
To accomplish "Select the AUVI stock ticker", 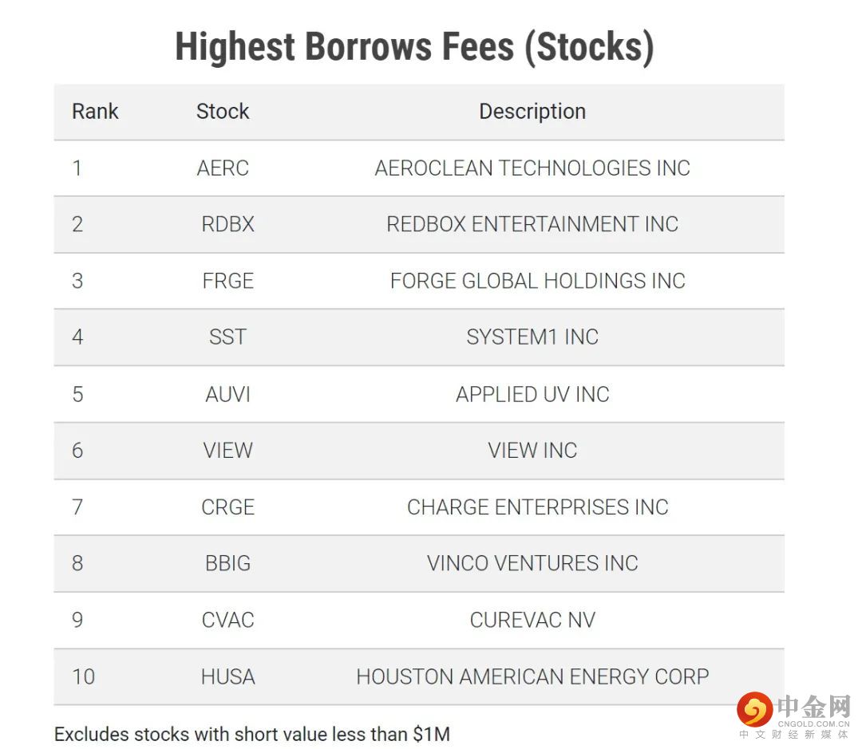I will point(227,394).
